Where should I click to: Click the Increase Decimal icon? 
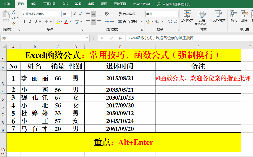click(x=170, y=22)
